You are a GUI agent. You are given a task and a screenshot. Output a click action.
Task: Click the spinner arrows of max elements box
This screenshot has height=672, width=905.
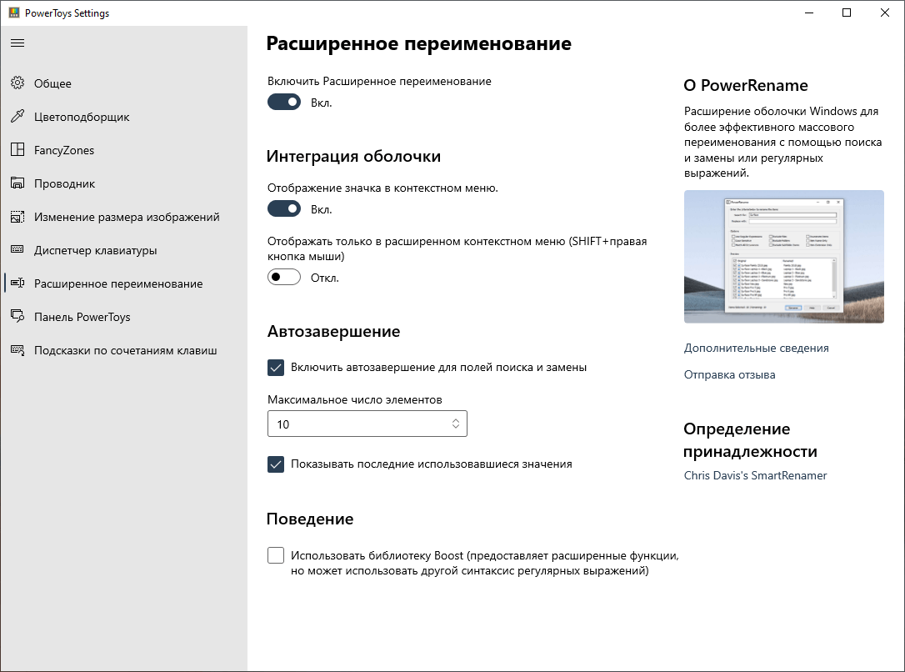455,424
